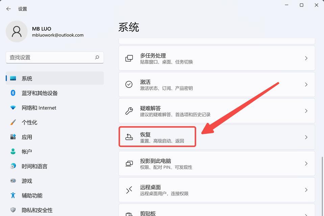324x216 pixels.
Task: Click the 查找设置 search field
Action: [x=55, y=57]
